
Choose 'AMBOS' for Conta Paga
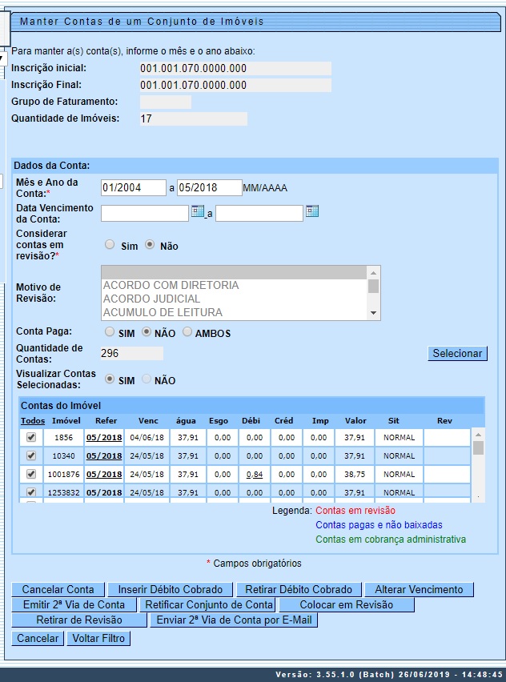point(187,332)
